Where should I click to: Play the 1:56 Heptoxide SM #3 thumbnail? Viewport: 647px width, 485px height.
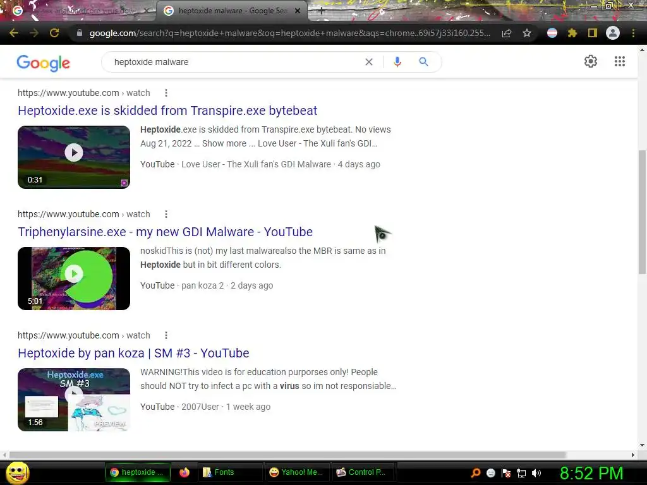click(74, 400)
